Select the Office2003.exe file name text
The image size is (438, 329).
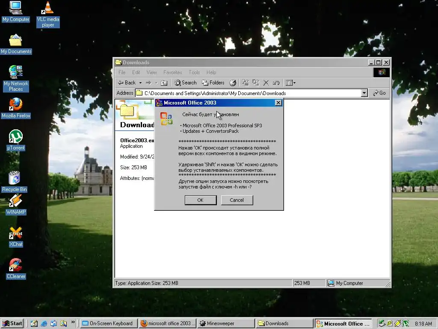coord(137,141)
